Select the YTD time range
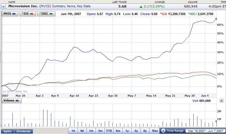 [109, 131]
